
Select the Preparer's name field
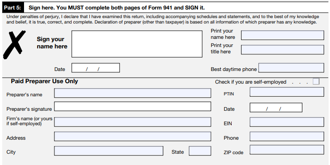132,93
